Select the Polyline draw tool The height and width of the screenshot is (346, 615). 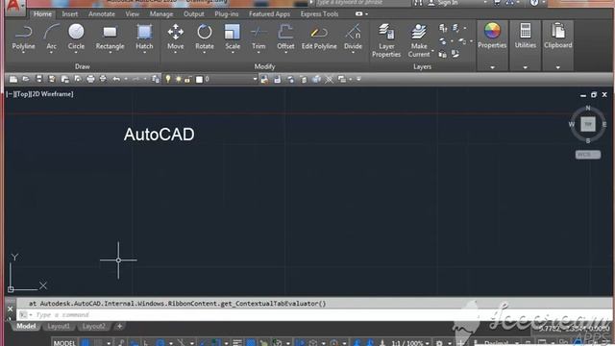(23, 37)
